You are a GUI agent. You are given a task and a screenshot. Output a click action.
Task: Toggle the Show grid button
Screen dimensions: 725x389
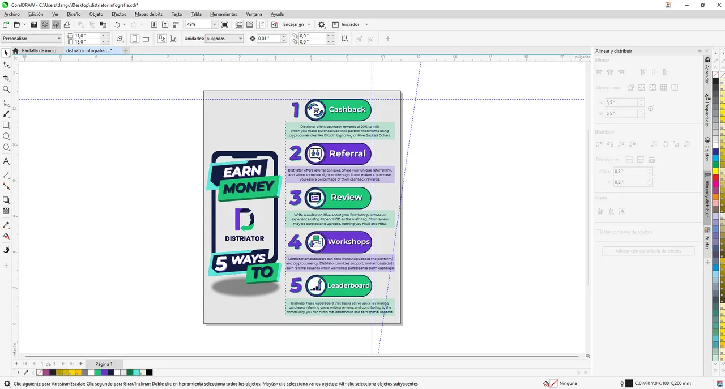tap(250, 24)
